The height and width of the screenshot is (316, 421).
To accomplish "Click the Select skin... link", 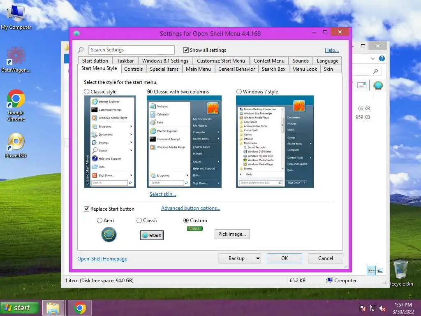I will coord(163,194).
